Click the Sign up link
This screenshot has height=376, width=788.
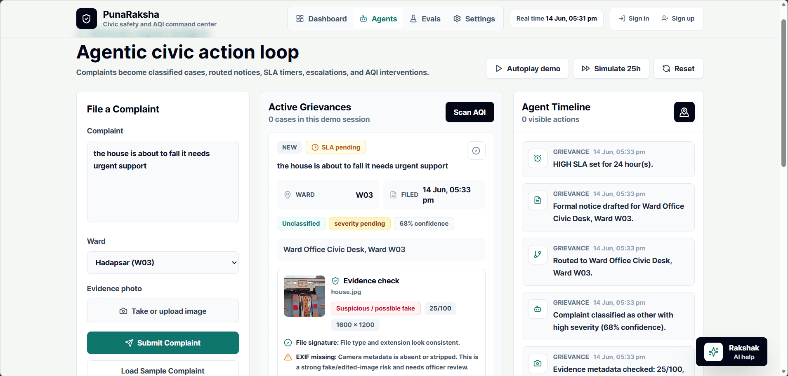tap(678, 19)
